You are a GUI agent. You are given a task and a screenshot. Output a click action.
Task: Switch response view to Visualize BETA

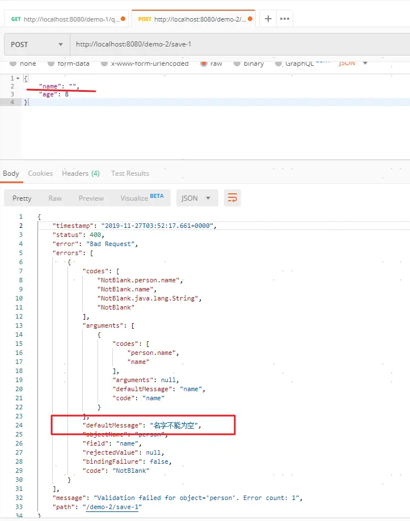click(142, 198)
